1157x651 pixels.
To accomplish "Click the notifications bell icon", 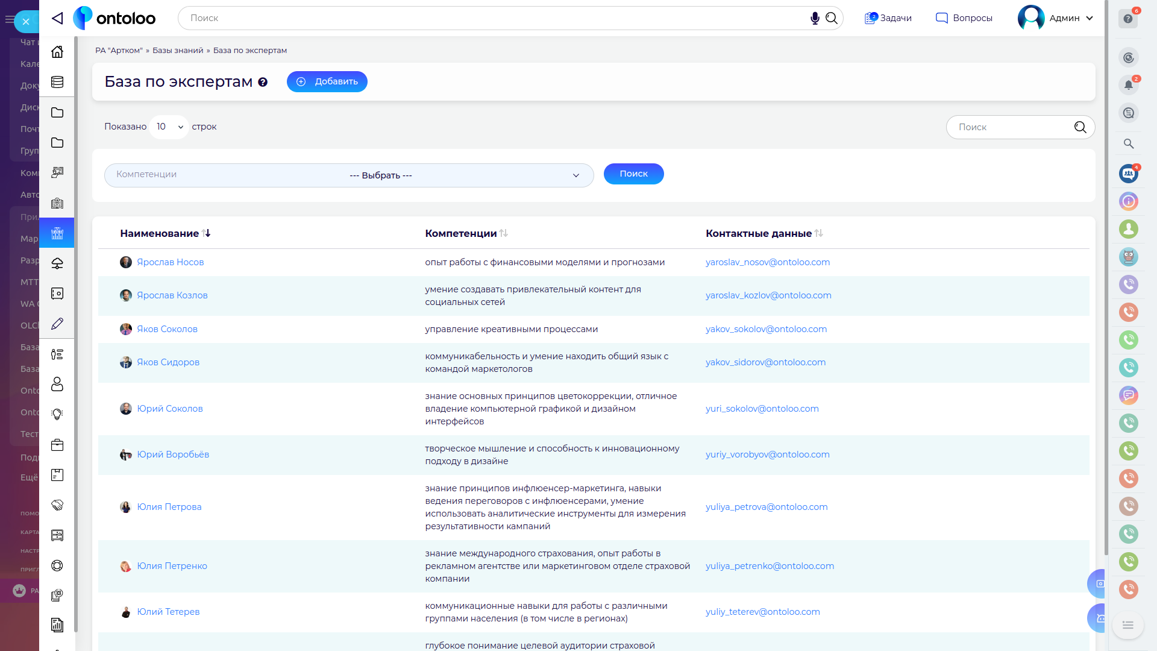I will pyautogui.click(x=1129, y=85).
